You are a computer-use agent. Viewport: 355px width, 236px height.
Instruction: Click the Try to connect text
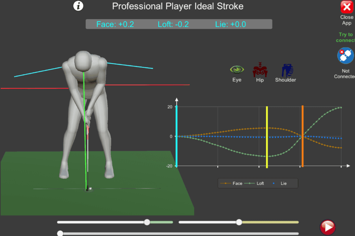346,37
